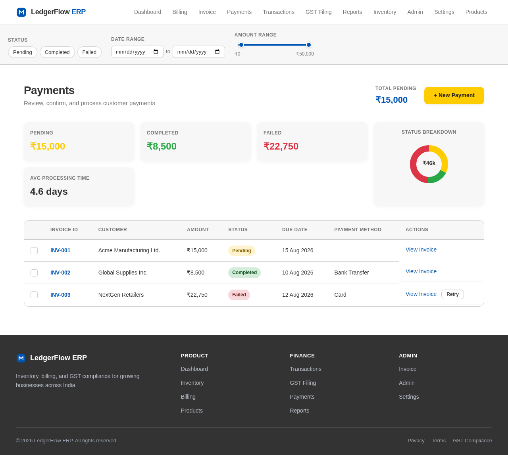Open footer Products link
Viewport: 508px width, 455px height.
(192, 411)
